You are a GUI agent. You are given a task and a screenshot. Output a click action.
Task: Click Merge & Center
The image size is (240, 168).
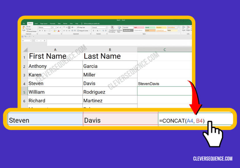tap(83, 30)
